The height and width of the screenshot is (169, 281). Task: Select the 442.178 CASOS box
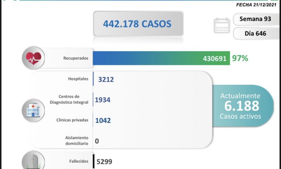click(x=138, y=24)
